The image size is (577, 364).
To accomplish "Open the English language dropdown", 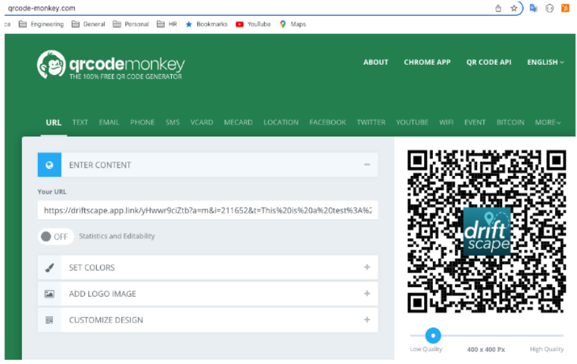I will pyautogui.click(x=546, y=62).
